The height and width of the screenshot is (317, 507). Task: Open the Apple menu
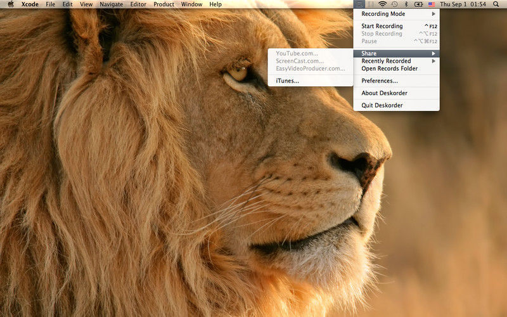[x=11, y=4]
